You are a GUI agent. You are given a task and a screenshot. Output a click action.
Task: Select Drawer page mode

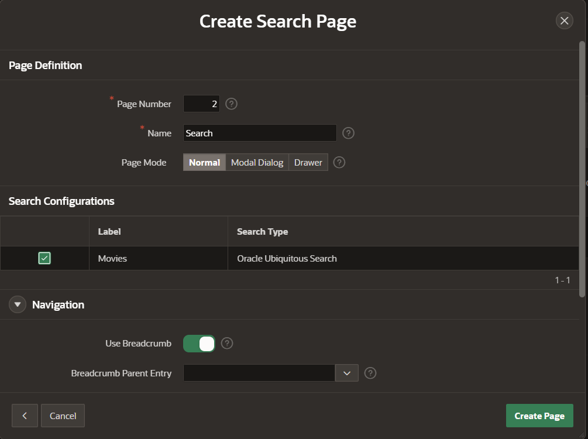308,162
